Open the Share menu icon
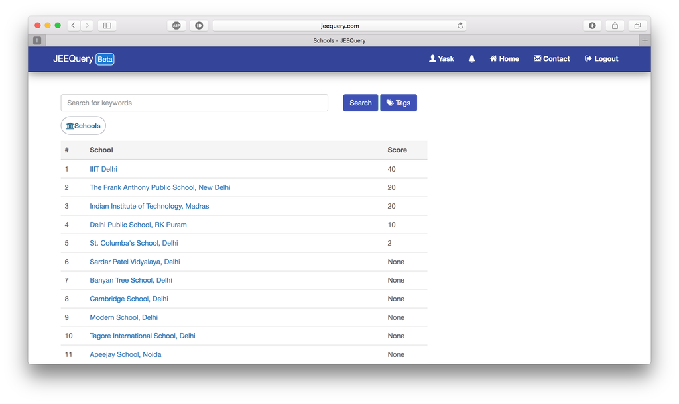Screen dimensions: 679x404 [615, 26]
